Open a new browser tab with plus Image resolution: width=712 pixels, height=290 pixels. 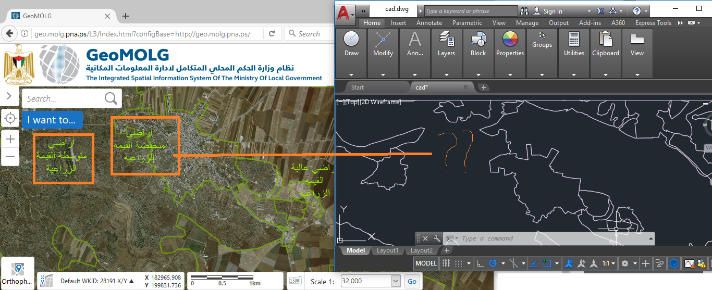[126, 16]
